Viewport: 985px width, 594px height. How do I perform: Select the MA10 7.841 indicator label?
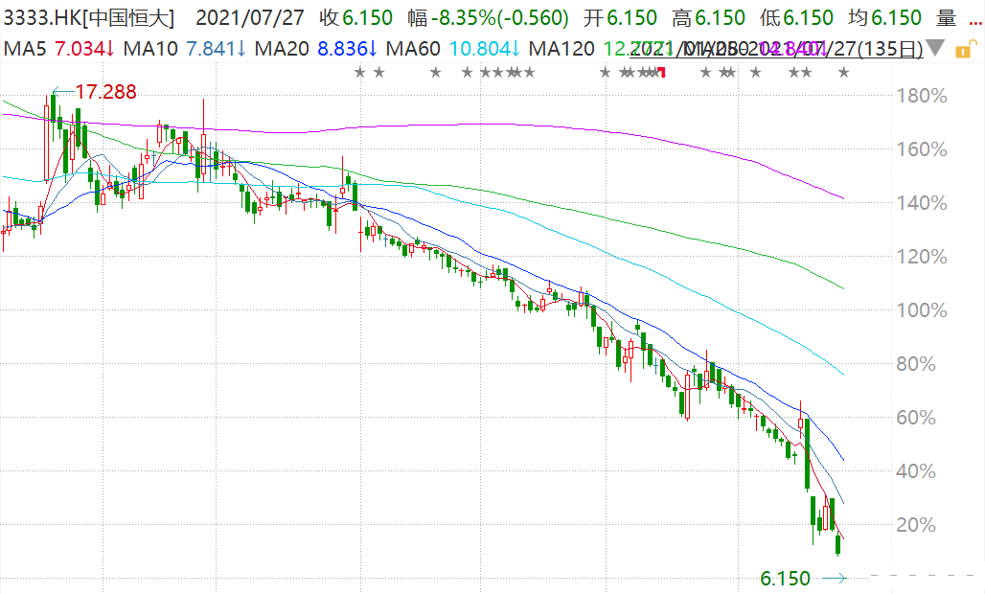tap(185, 48)
